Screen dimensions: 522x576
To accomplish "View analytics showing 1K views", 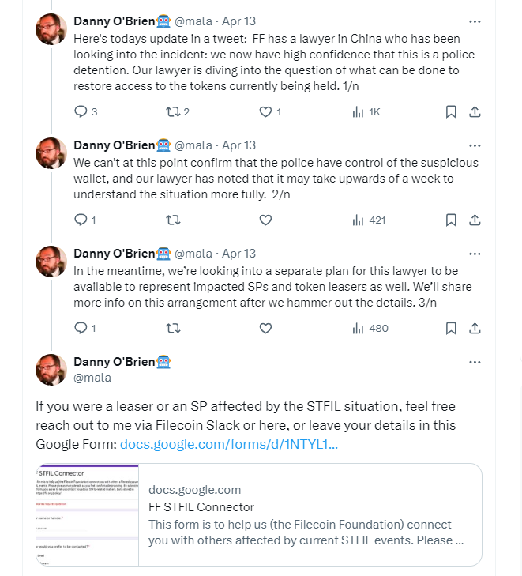I will [x=366, y=111].
